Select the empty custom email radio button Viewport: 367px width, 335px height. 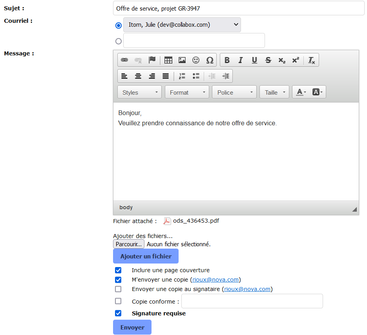(119, 41)
